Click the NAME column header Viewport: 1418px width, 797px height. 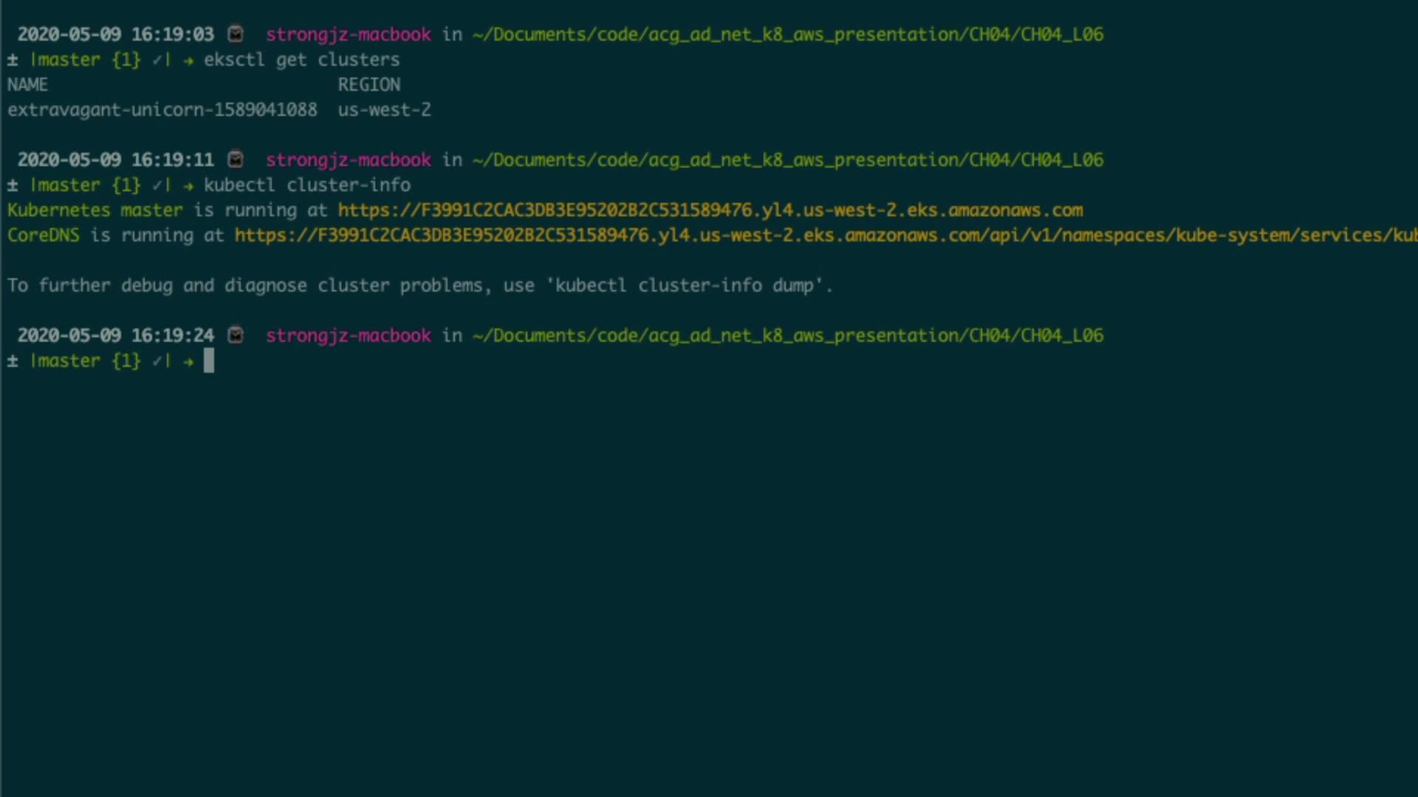(x=27, y=85)
